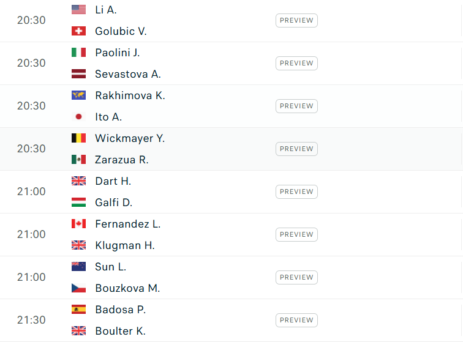Open preview for Badosa vs Boulter match

pyautogui.click(x=296, y=320)
